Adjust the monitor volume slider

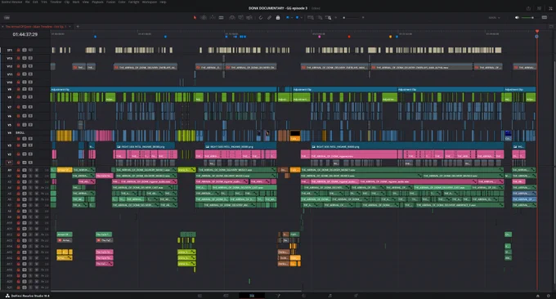click(527, 17)
